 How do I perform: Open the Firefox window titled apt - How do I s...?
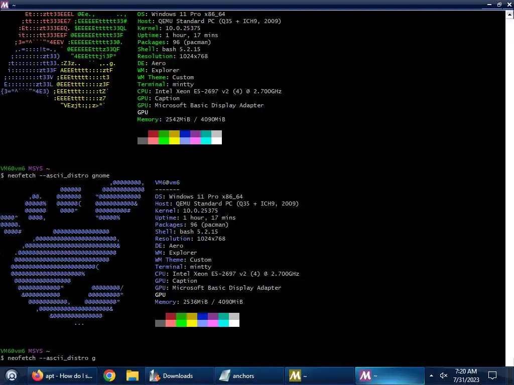[x=62, y=376]
